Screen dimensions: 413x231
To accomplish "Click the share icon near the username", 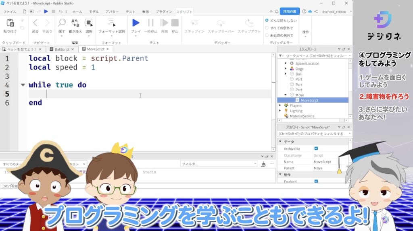I will click(316, 12).
